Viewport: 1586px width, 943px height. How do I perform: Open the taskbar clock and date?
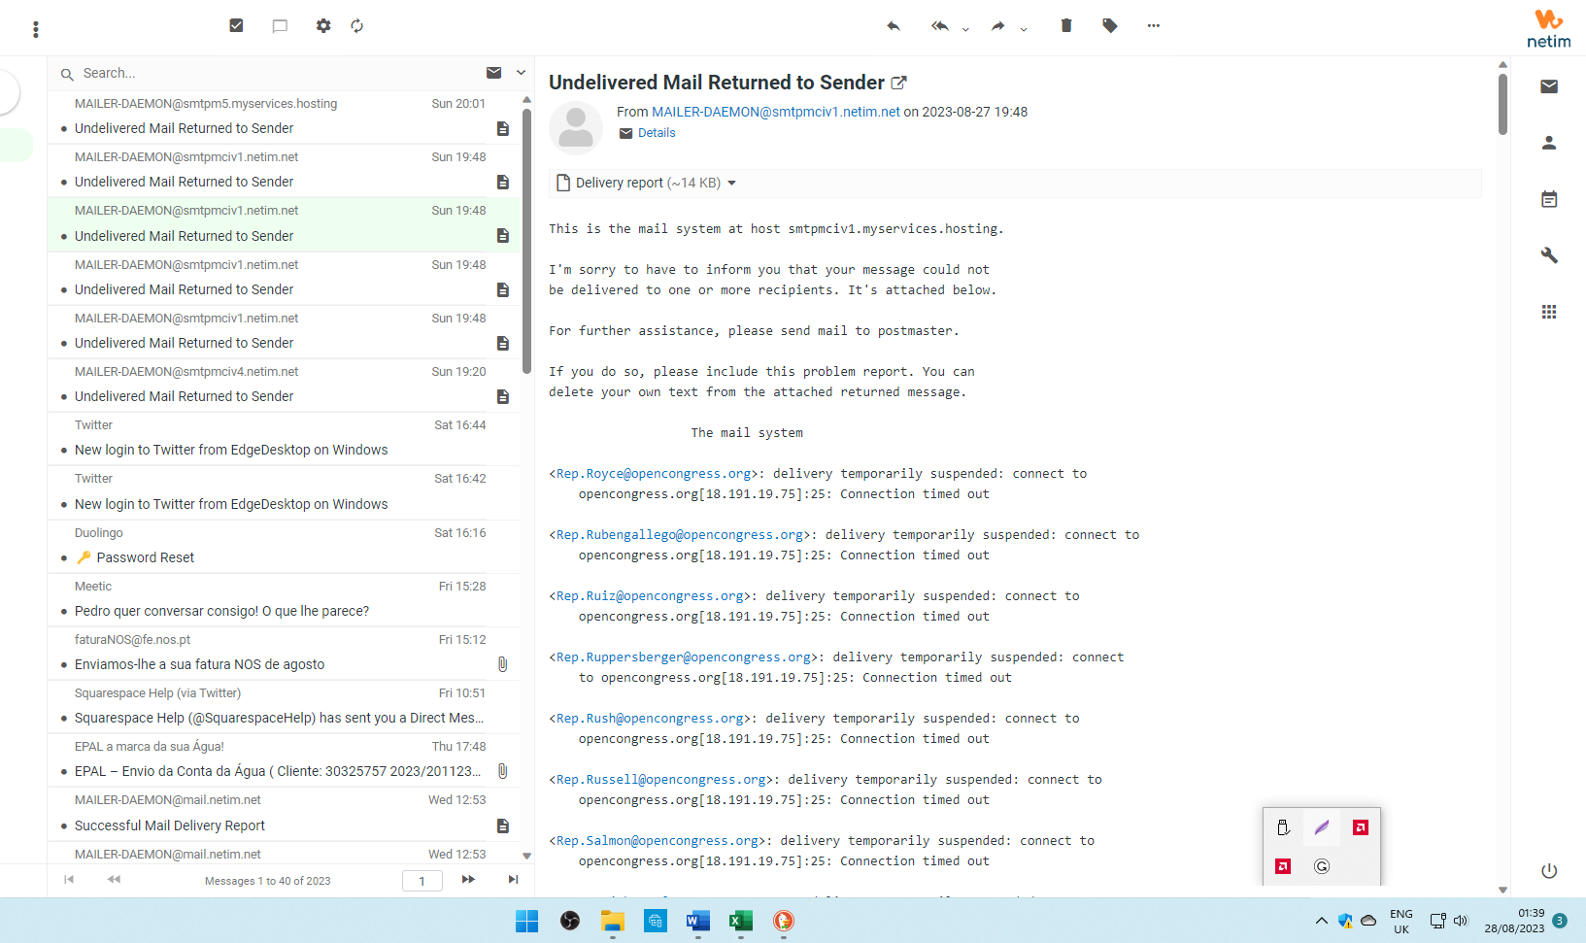click(1514, 921)
